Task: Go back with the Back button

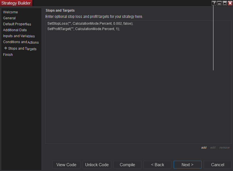Action: [158, 165]
